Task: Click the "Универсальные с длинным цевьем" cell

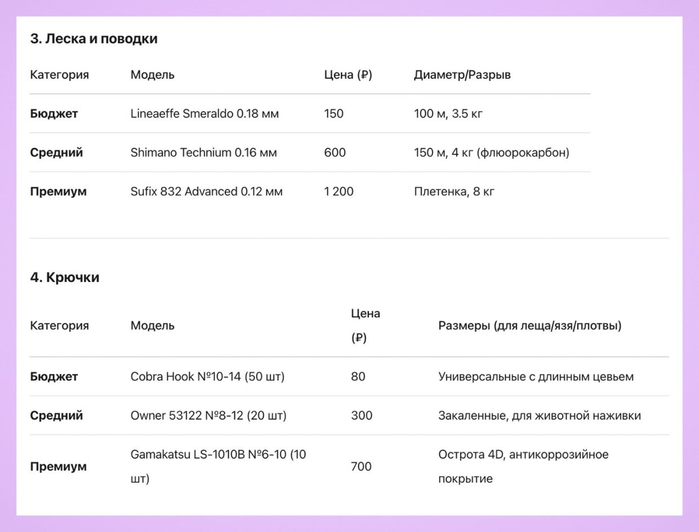Action: click(536, 376)
